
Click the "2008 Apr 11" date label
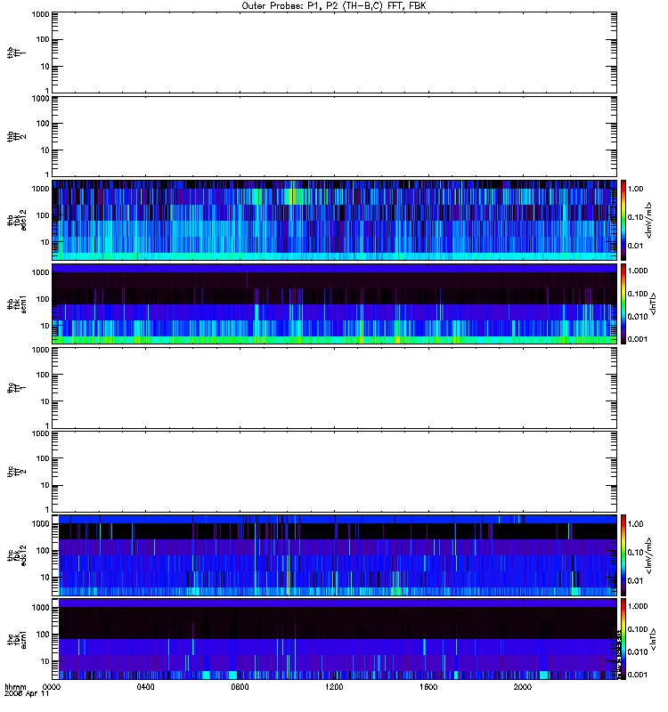point(26,694)
